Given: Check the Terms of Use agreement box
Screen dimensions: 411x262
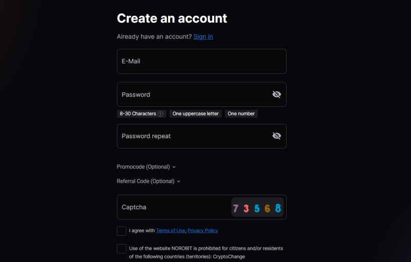Looking at the screenshot, I should click(x=121, y=231).
